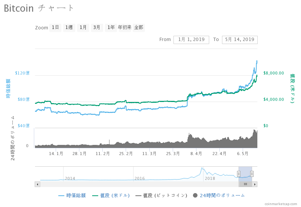Show the 全部 full history range

139,27
